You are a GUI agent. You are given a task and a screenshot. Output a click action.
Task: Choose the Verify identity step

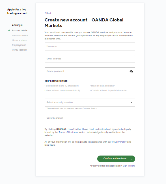point(19,50)
